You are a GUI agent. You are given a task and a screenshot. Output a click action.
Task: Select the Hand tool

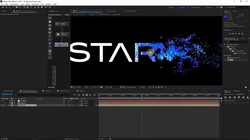(x=6, y=7)
